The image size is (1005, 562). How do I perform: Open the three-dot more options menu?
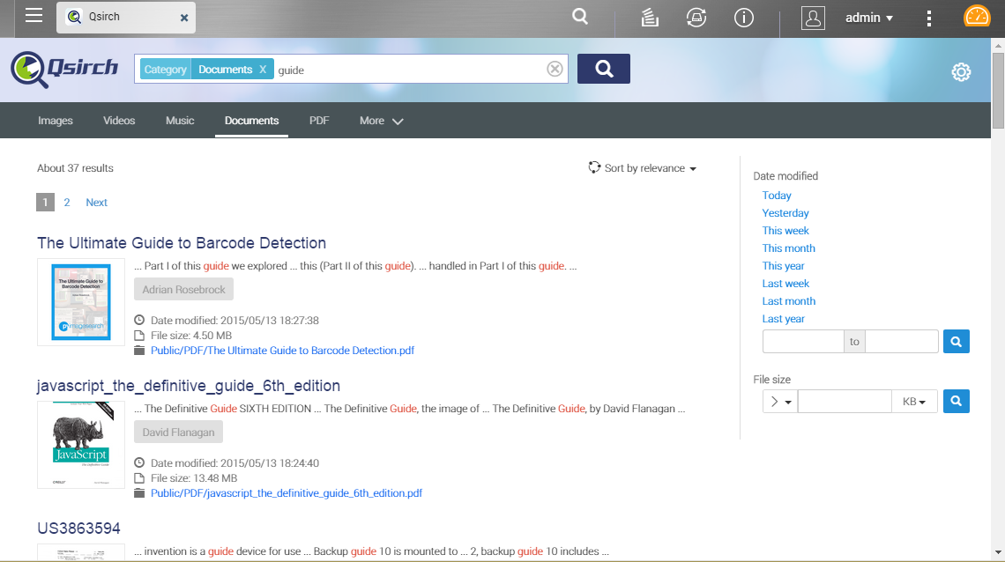click(x=929, y=18)
